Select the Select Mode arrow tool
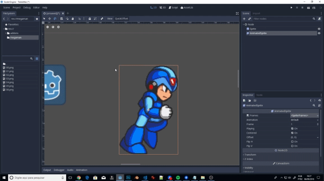The image size is (324, 181). coord(44,19)
